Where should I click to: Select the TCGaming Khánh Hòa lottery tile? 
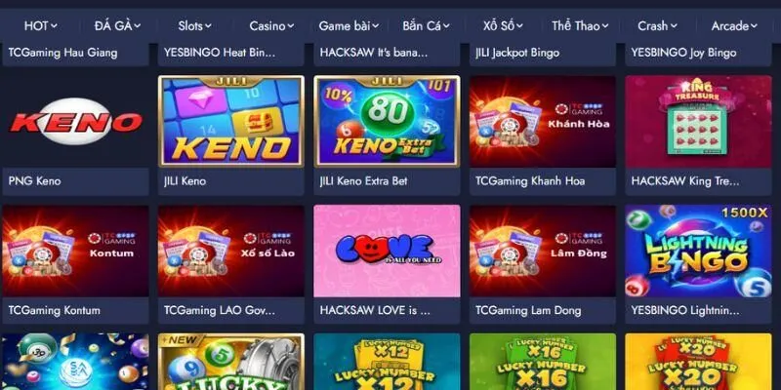coord(543,121)
